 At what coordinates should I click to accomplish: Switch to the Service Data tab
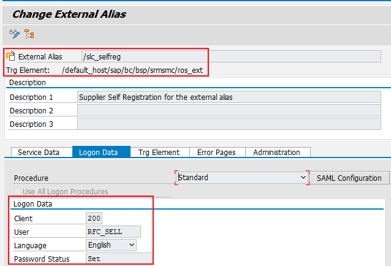[39, 152]
